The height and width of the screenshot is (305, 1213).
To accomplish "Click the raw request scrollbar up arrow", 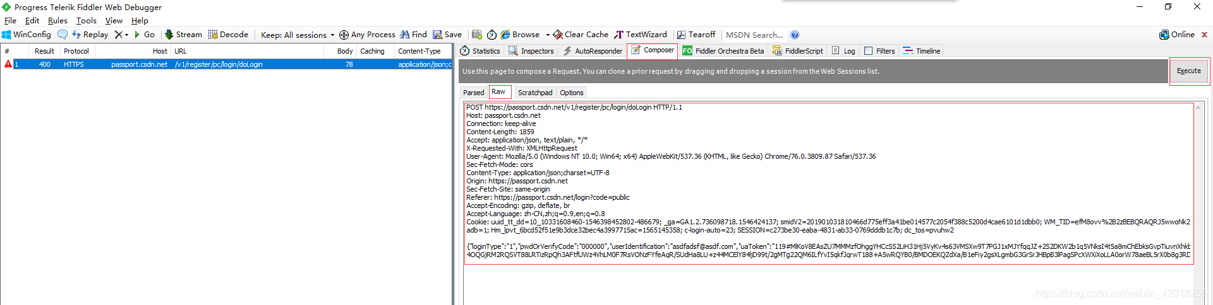I will pos(1198,108).
